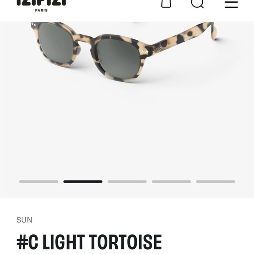The width and height of the screenshot is (254, 254).
Task: Select the #C LIGHT TORTOISE title
Action: (x=89, y=242)
